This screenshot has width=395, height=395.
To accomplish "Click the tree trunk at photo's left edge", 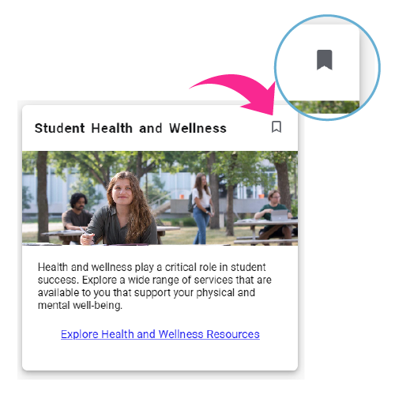I will 42,196.
